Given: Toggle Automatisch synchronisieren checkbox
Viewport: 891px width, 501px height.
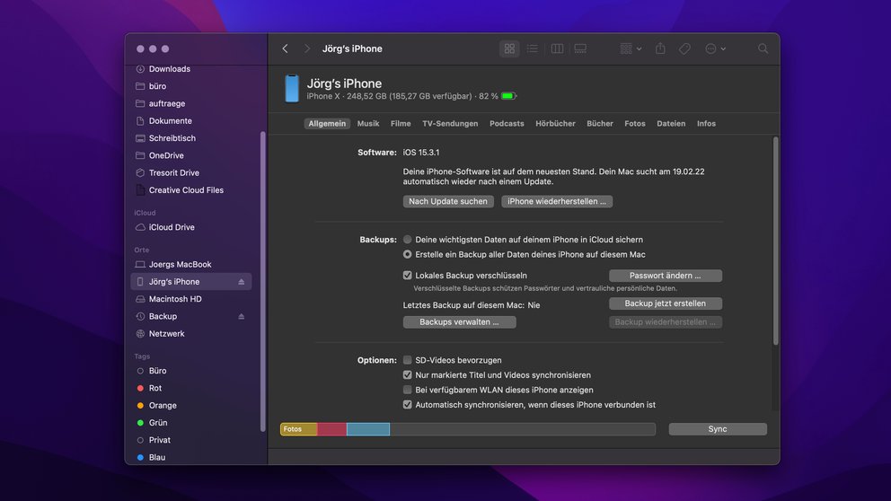Looking at the screenshot, I should point(408,404).
